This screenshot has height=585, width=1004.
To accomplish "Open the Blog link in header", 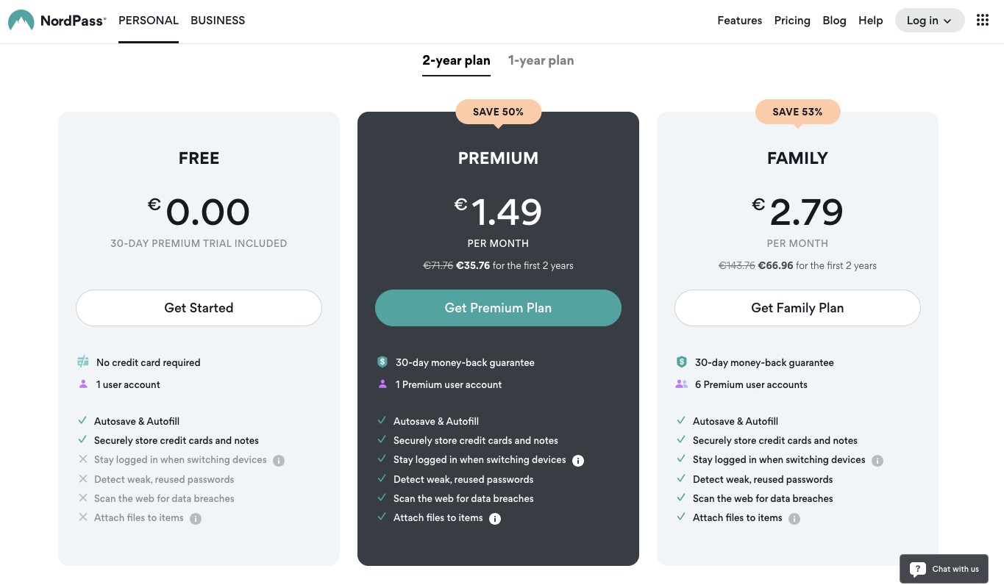I will pos(834,21).
